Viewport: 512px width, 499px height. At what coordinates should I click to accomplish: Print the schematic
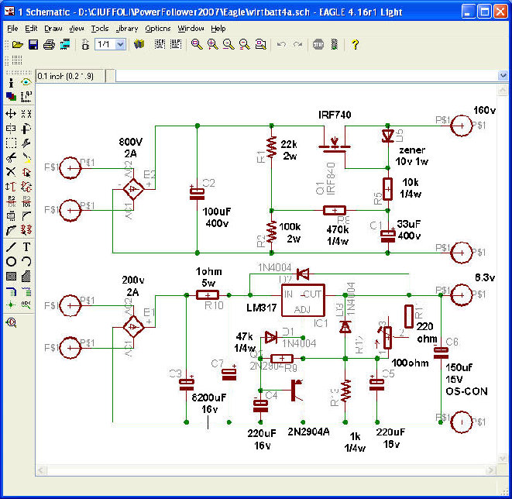(49, 44)
